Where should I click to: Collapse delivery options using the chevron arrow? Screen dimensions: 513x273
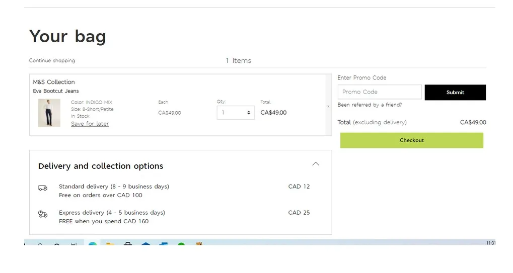pos(316,164)
